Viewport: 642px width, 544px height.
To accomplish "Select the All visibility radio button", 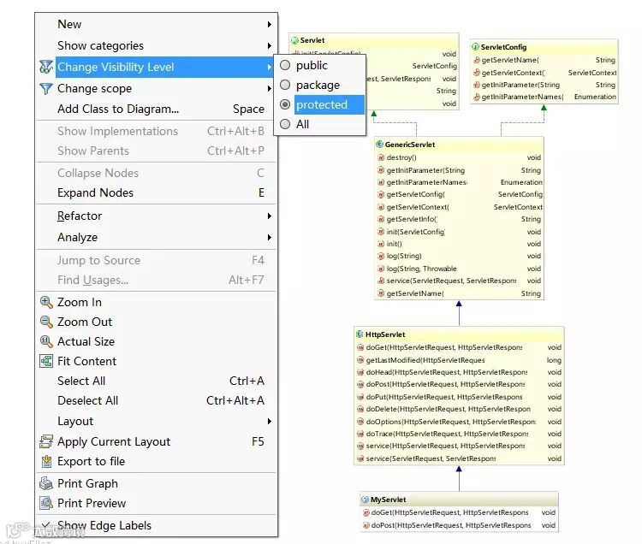I will (x=285, y=124).
